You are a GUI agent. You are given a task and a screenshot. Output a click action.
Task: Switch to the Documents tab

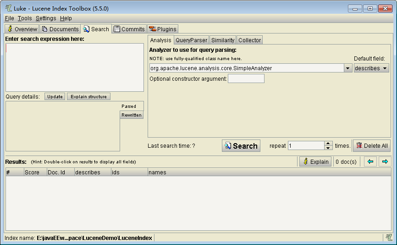(x=60, y=29)
